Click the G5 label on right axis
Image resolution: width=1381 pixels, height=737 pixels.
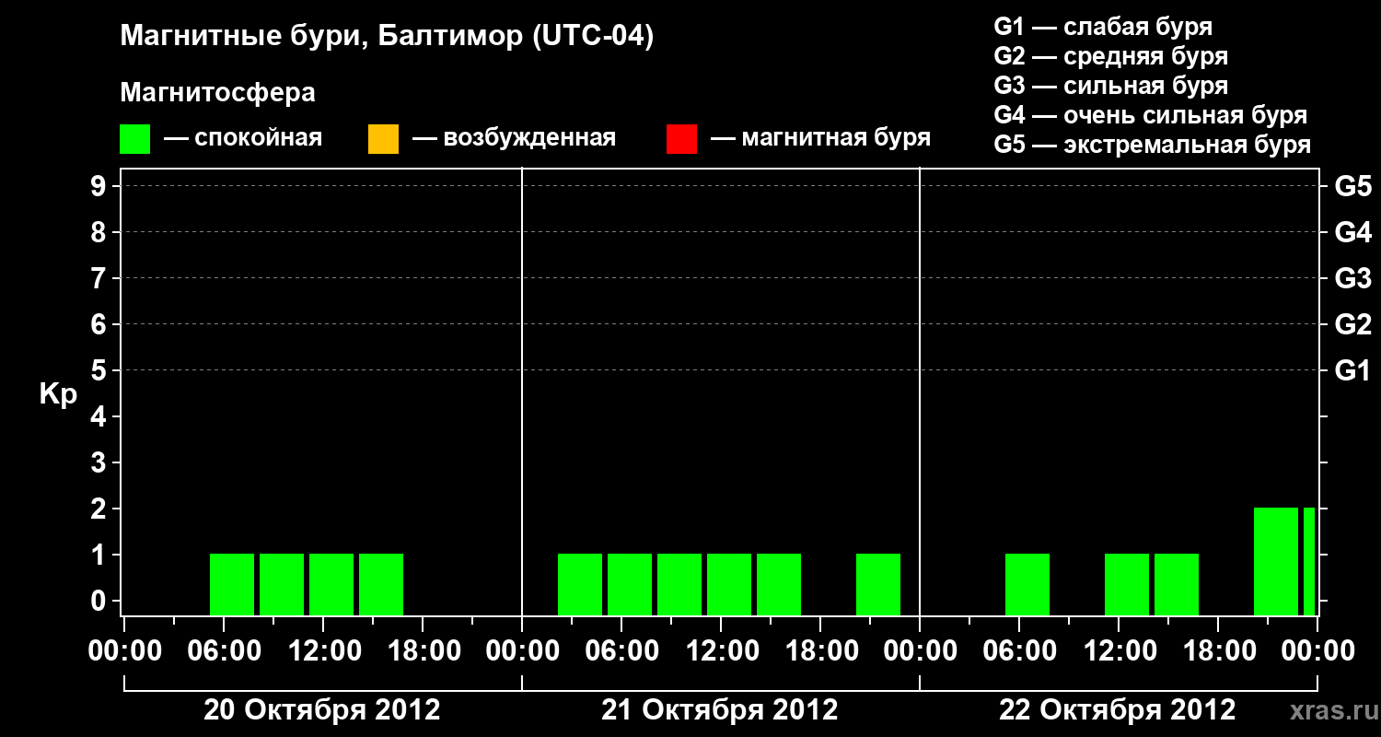pos(1352,186)
